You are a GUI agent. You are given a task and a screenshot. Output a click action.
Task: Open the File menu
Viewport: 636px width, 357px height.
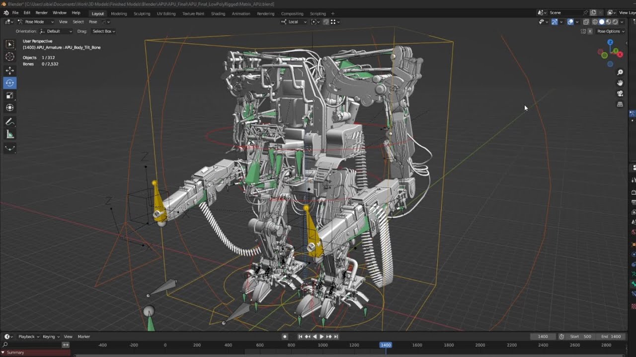[x=15, y=13]
